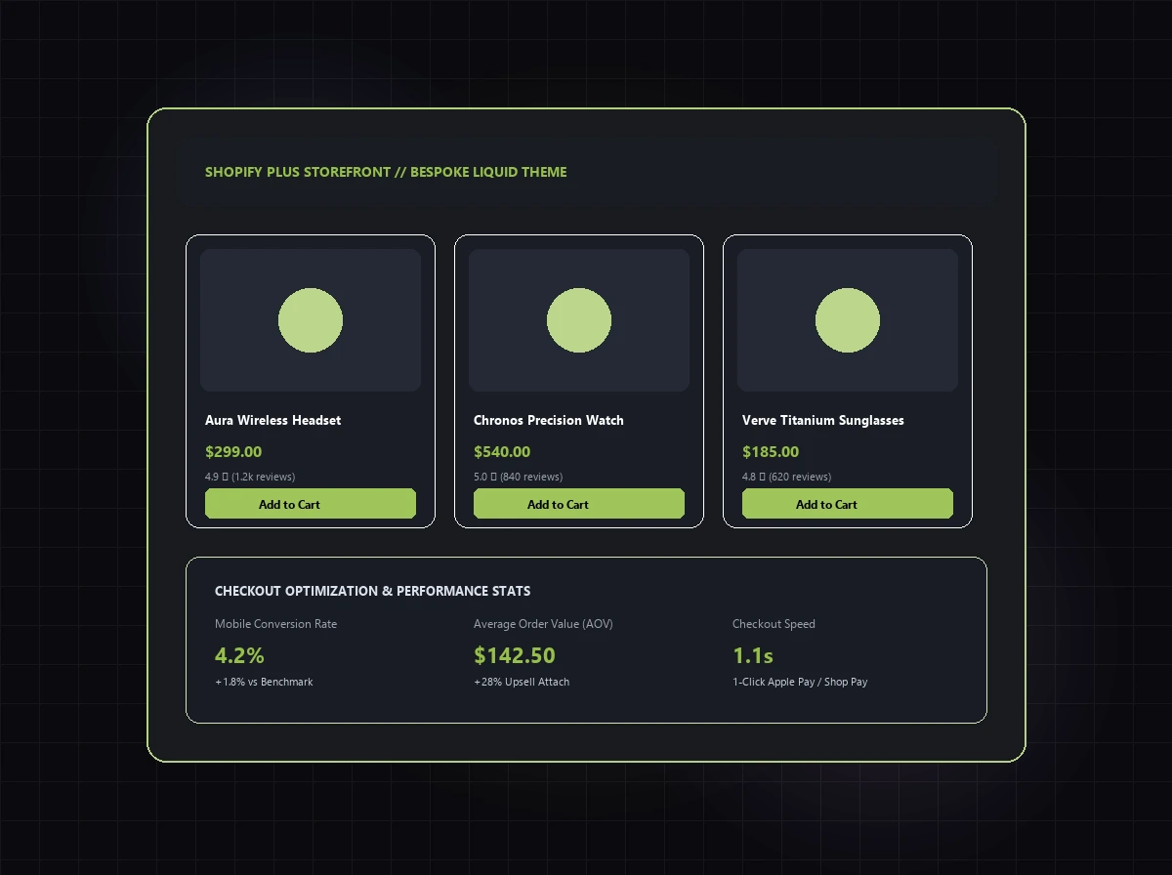Click the Shopify Plus Storefront header text
The height and width of the screenshot is (875, 1172).
click(386, 172)
